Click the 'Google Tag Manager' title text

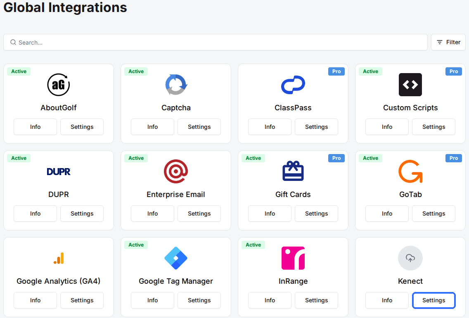[x=176, y=281]
